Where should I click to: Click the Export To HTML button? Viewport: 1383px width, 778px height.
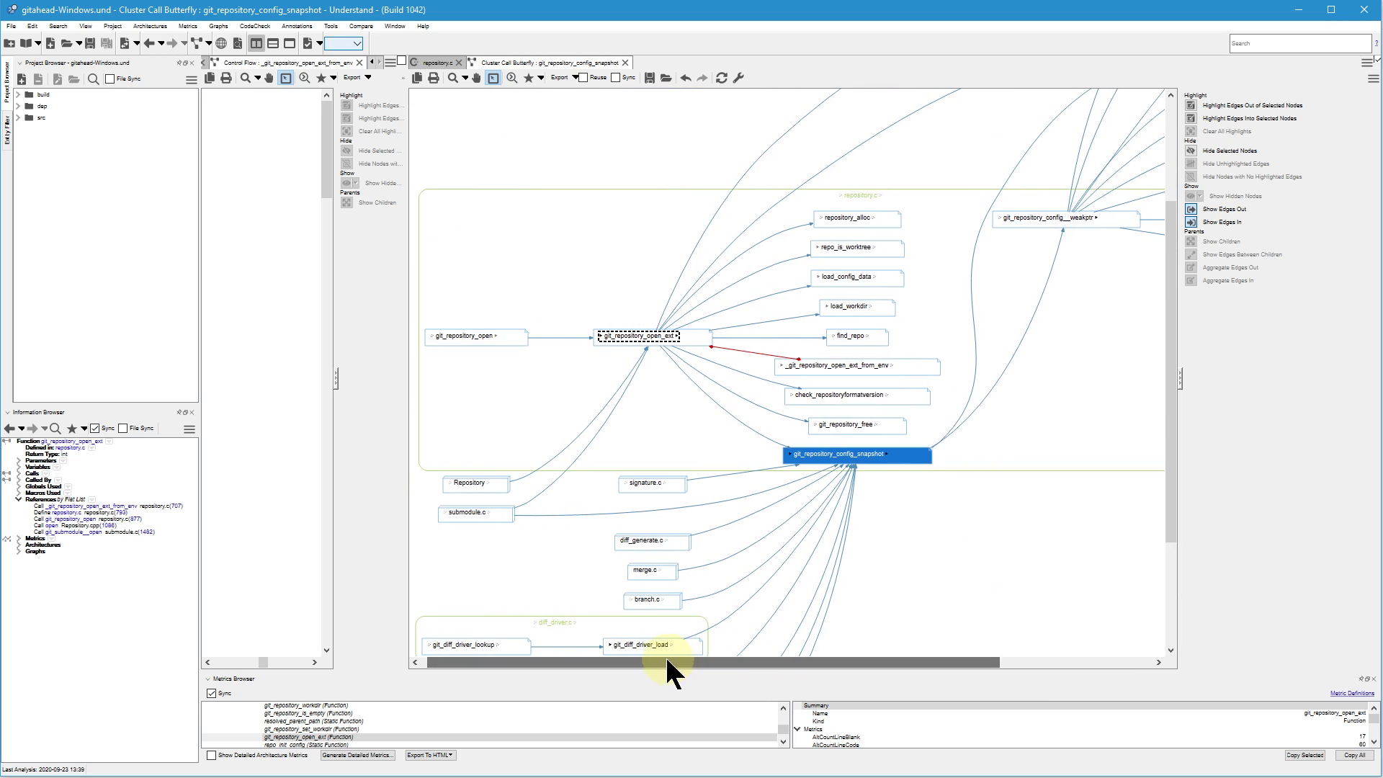[x=429, y=754]
